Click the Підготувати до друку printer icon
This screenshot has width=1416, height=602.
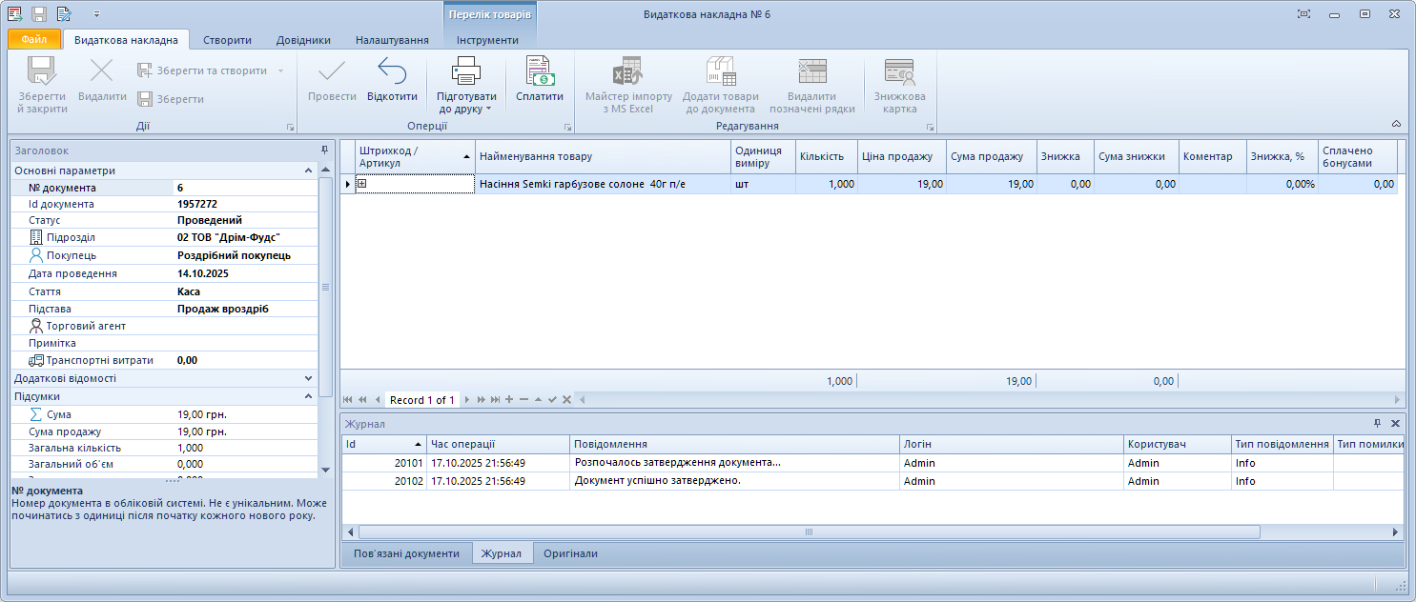(x=466, y=71)
